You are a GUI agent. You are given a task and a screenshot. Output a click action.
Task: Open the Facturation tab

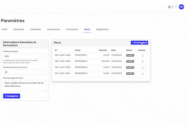[72, 29]
